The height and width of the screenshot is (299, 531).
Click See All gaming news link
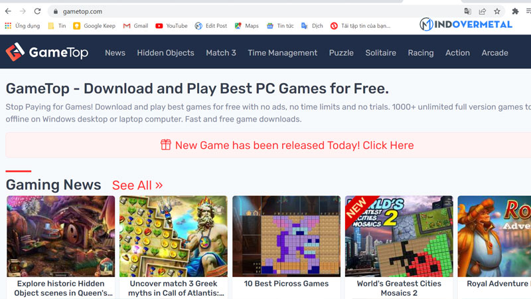tap(137, 185)
